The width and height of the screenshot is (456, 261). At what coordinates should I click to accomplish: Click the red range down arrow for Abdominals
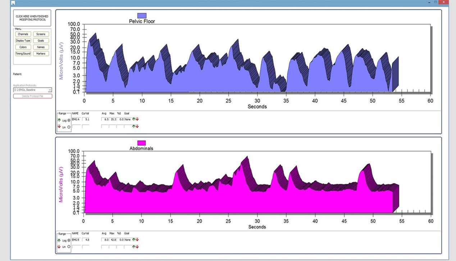[59, 247]
